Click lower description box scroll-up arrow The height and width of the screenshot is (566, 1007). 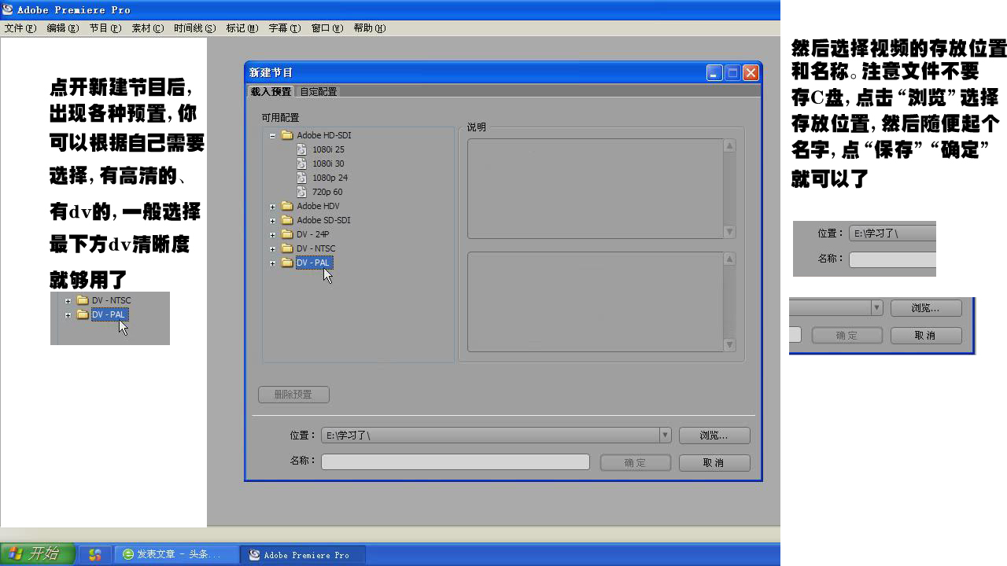[x=729, y=259]
